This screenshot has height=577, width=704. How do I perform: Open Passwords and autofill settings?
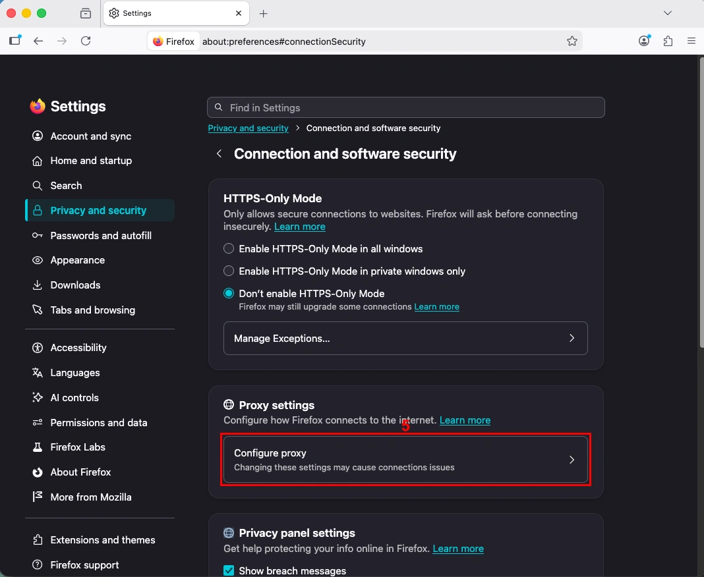[100, 236]
